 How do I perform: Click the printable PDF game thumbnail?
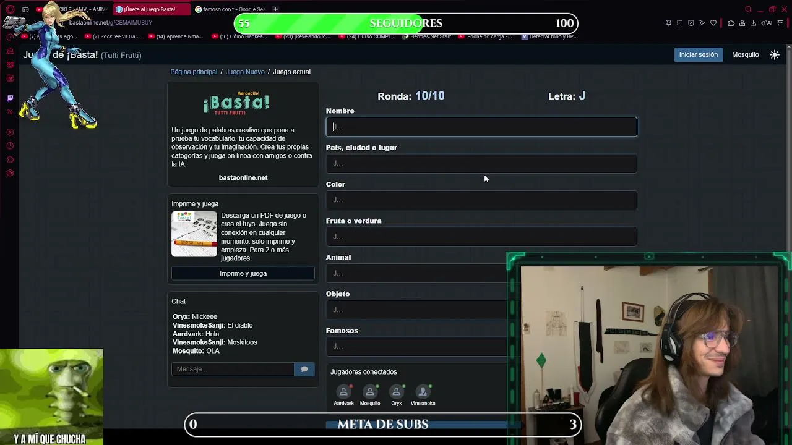point(194,234)
